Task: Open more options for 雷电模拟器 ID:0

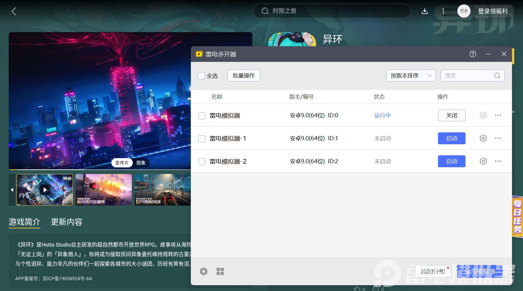Action: pyautogui.click(x=498, y=115)
